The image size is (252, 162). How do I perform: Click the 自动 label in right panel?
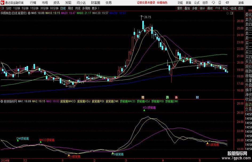[249, 105]
